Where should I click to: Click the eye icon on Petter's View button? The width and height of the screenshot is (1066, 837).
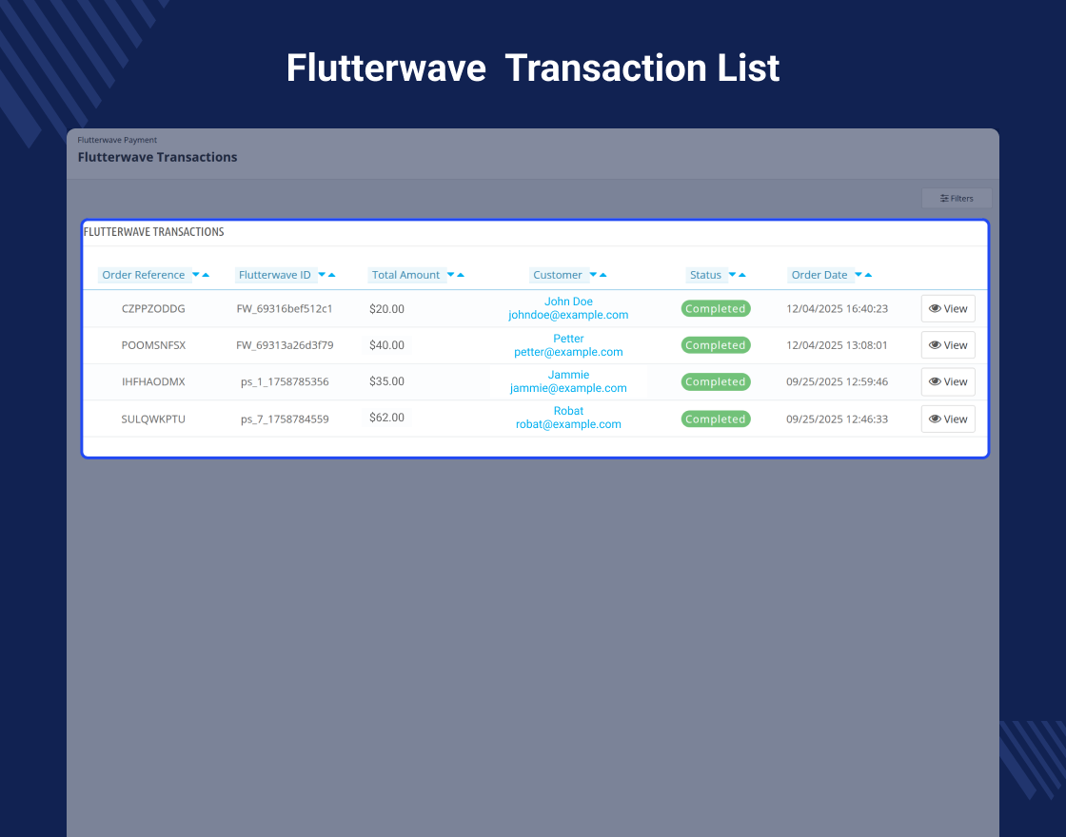click(x=936, y=344)
